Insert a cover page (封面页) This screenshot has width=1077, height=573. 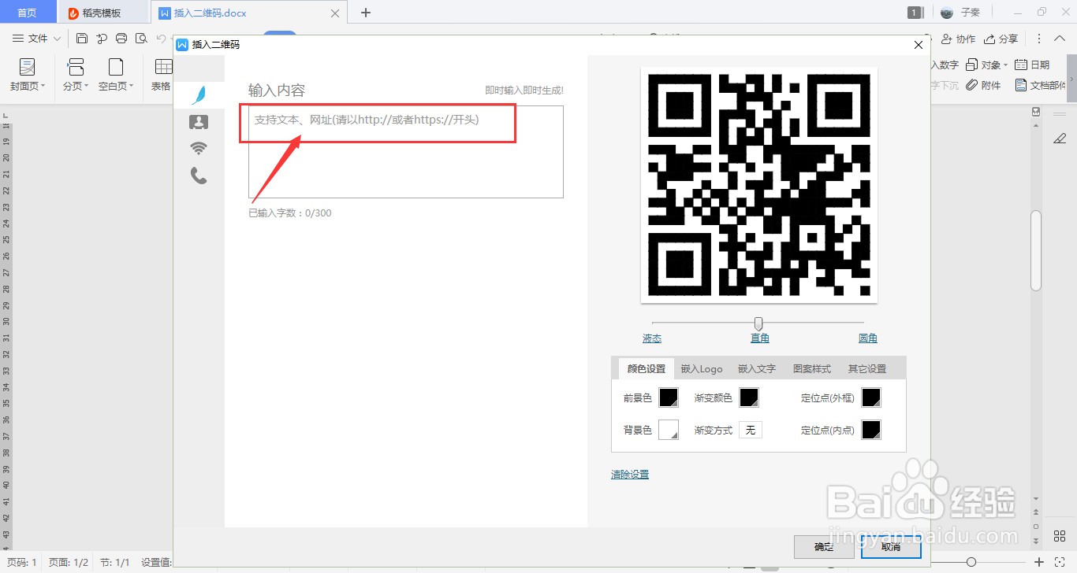pyautogui.click(x=28, y=76)
